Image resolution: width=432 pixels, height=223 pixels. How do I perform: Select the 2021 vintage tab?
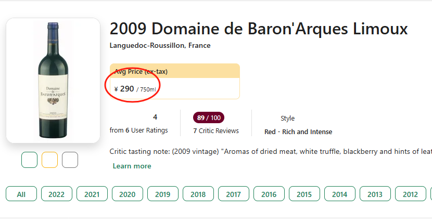92,194
